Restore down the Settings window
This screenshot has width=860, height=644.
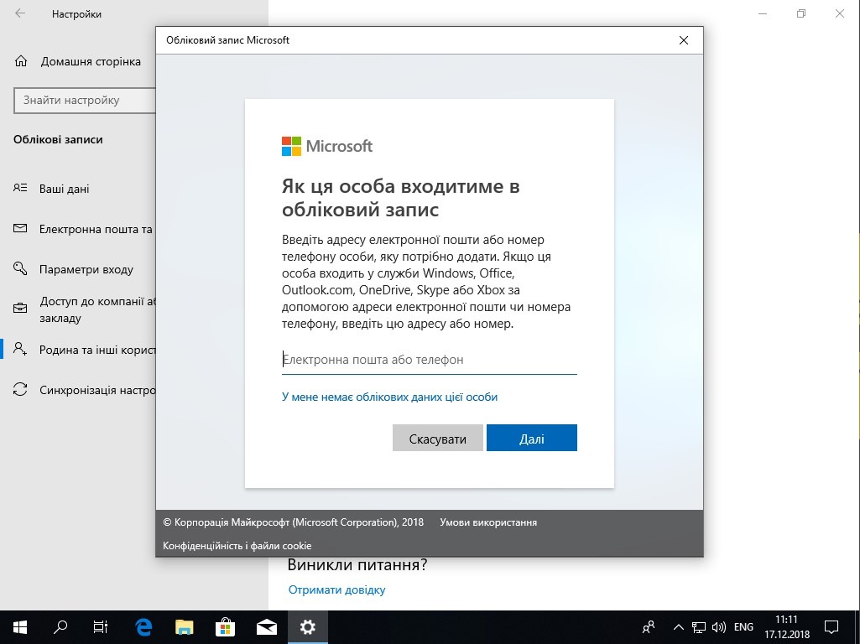coord(801,13)
